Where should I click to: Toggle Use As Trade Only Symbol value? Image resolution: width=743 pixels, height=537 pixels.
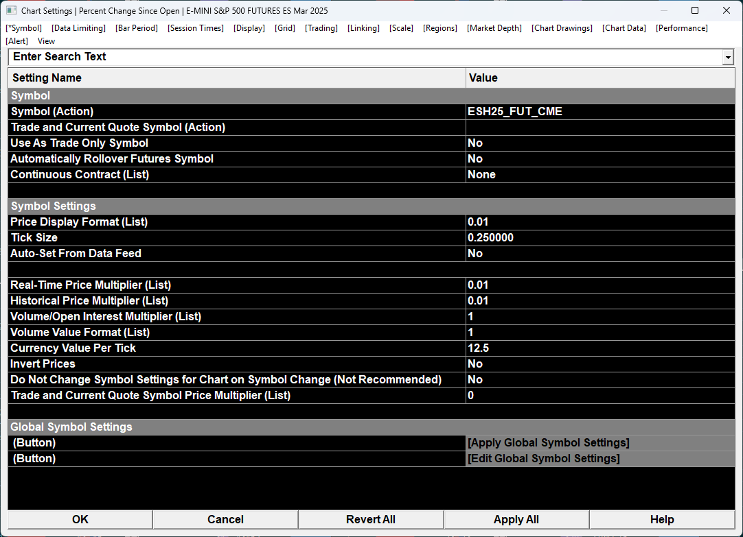click(600, 143)
